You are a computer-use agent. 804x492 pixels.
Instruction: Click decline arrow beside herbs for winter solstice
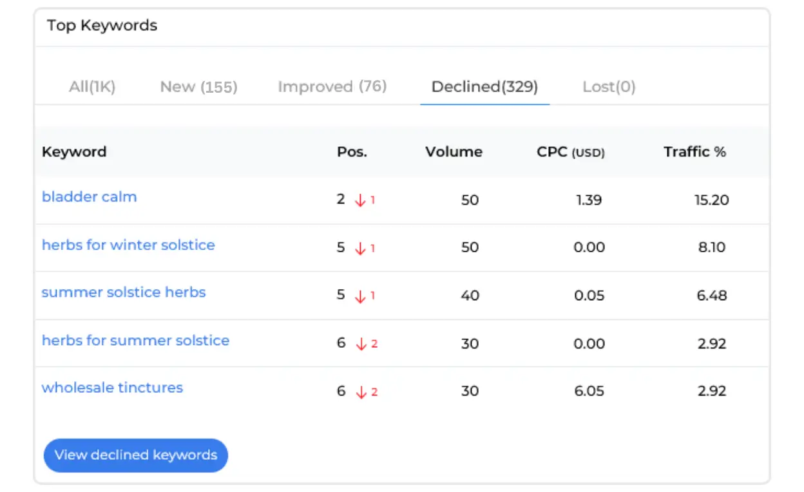tap(360, 248)
